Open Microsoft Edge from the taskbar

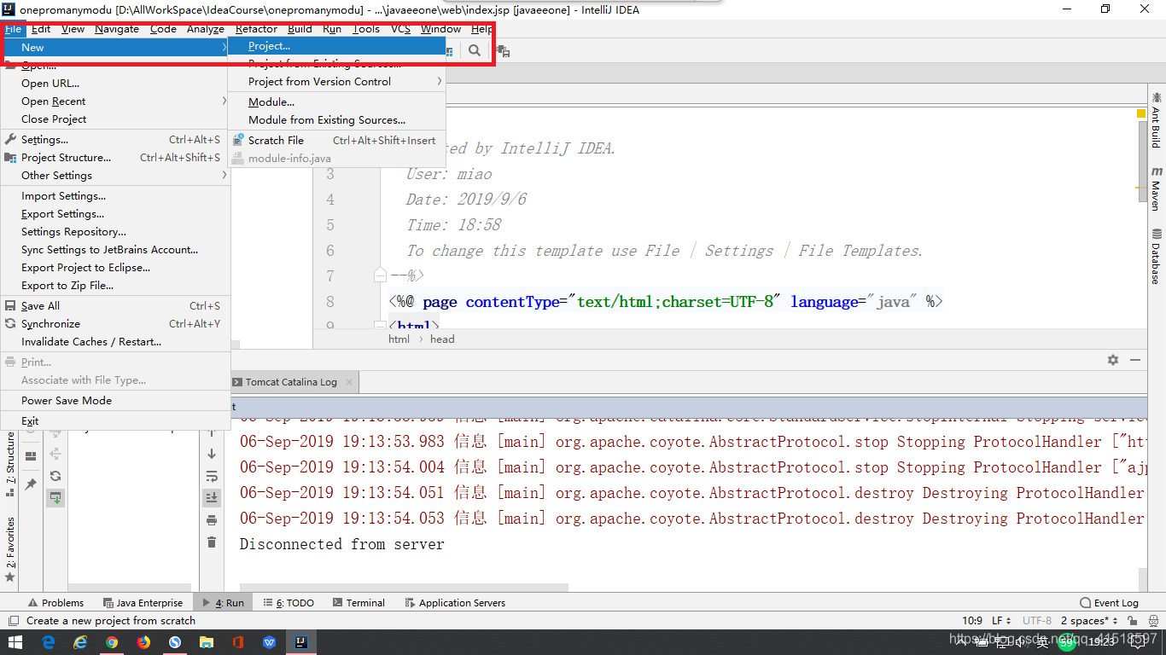point(49,642)
